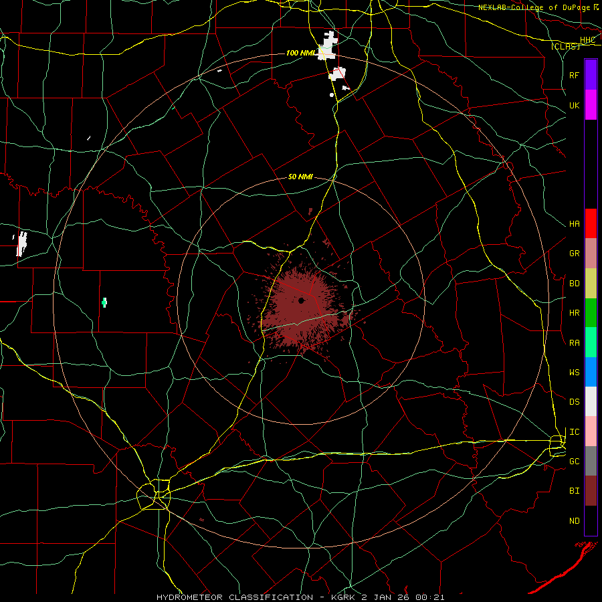Viewport: 602px width, 602px height.
Task: Pick the WS blue legend swatch
Action: [x=591, y=372]
